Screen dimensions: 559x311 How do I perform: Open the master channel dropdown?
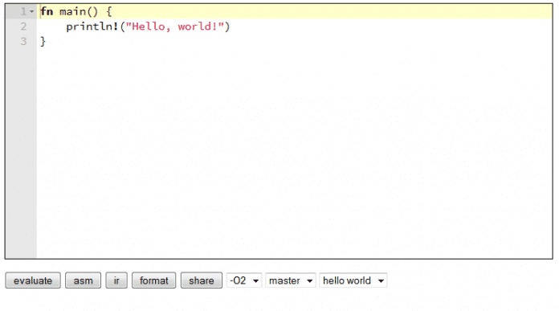[290, 280]
